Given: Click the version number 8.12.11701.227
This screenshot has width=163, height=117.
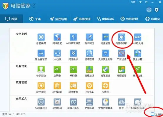Looking at the screenshot, I should coord(17,114).
